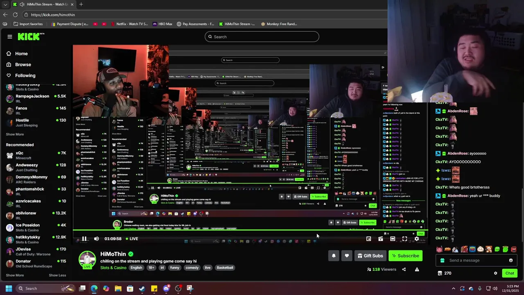This screenshot has height=295, width=524.
Task: Open xQc recommended channel
Action: tap(36, 155)
